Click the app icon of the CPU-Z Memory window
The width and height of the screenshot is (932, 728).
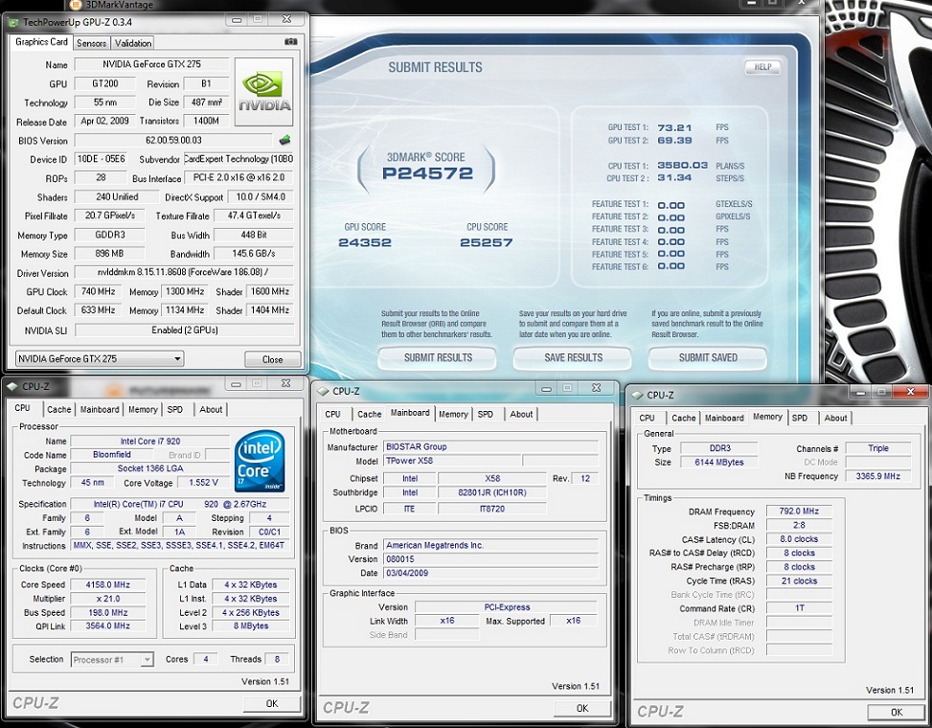[x=637, y=395]
